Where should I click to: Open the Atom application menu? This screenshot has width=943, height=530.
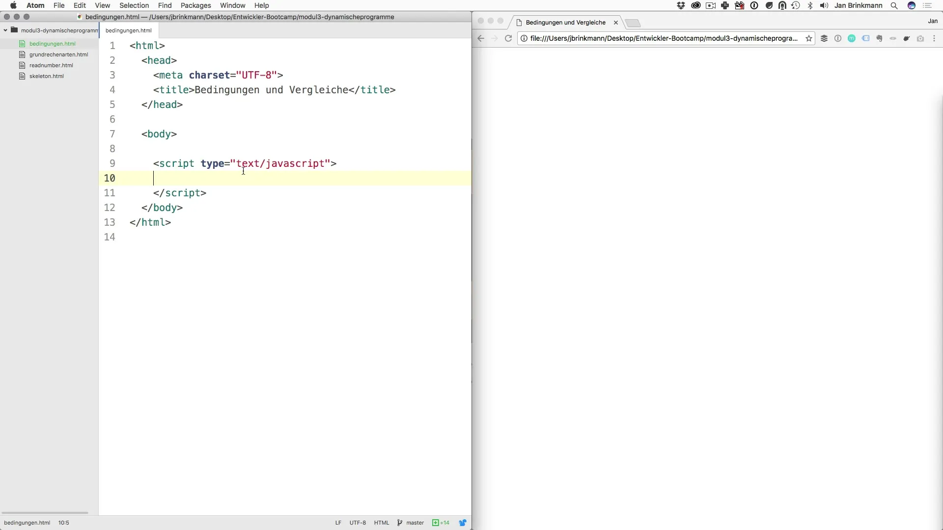pos(35,5)
